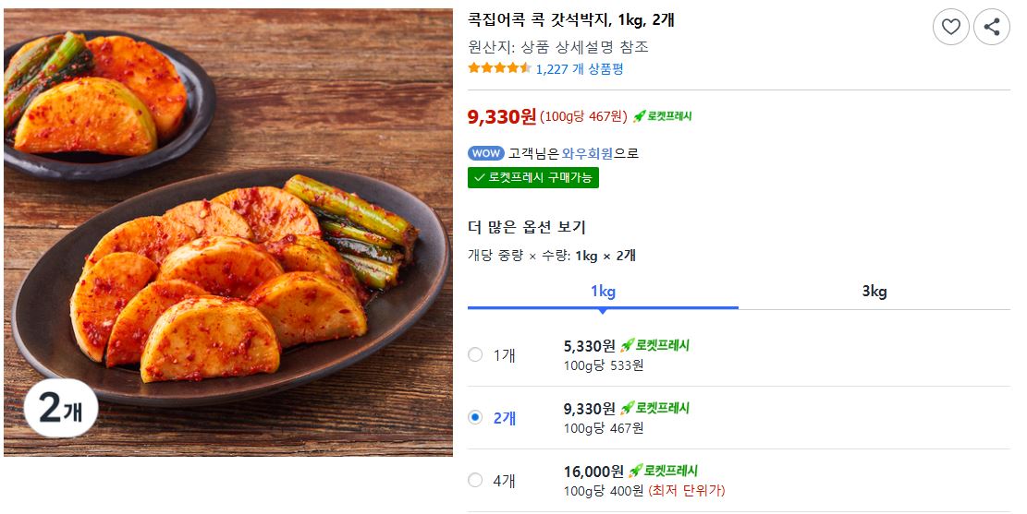The image size is (1027, 514).
Task: Click the kimchi product image
Action: [x=228, y=233]
